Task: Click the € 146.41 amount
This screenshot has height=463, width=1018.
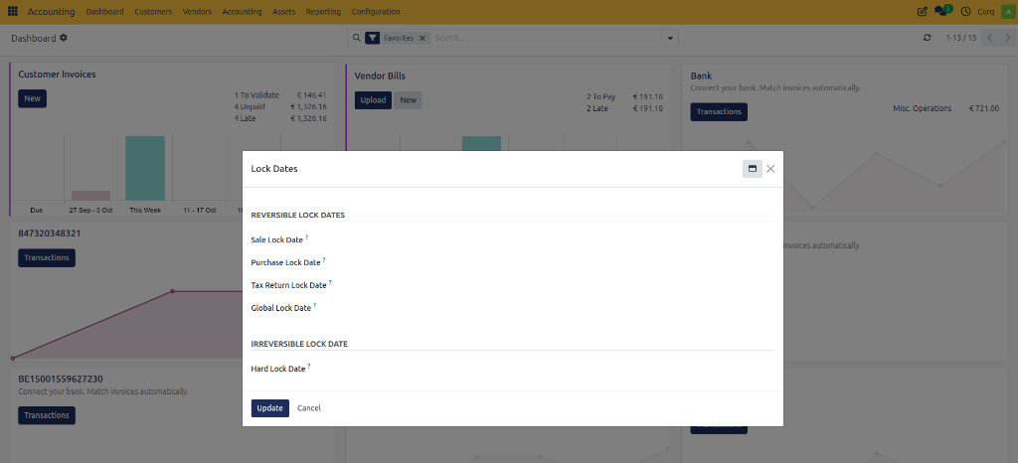Action: [x=311, y=94]
